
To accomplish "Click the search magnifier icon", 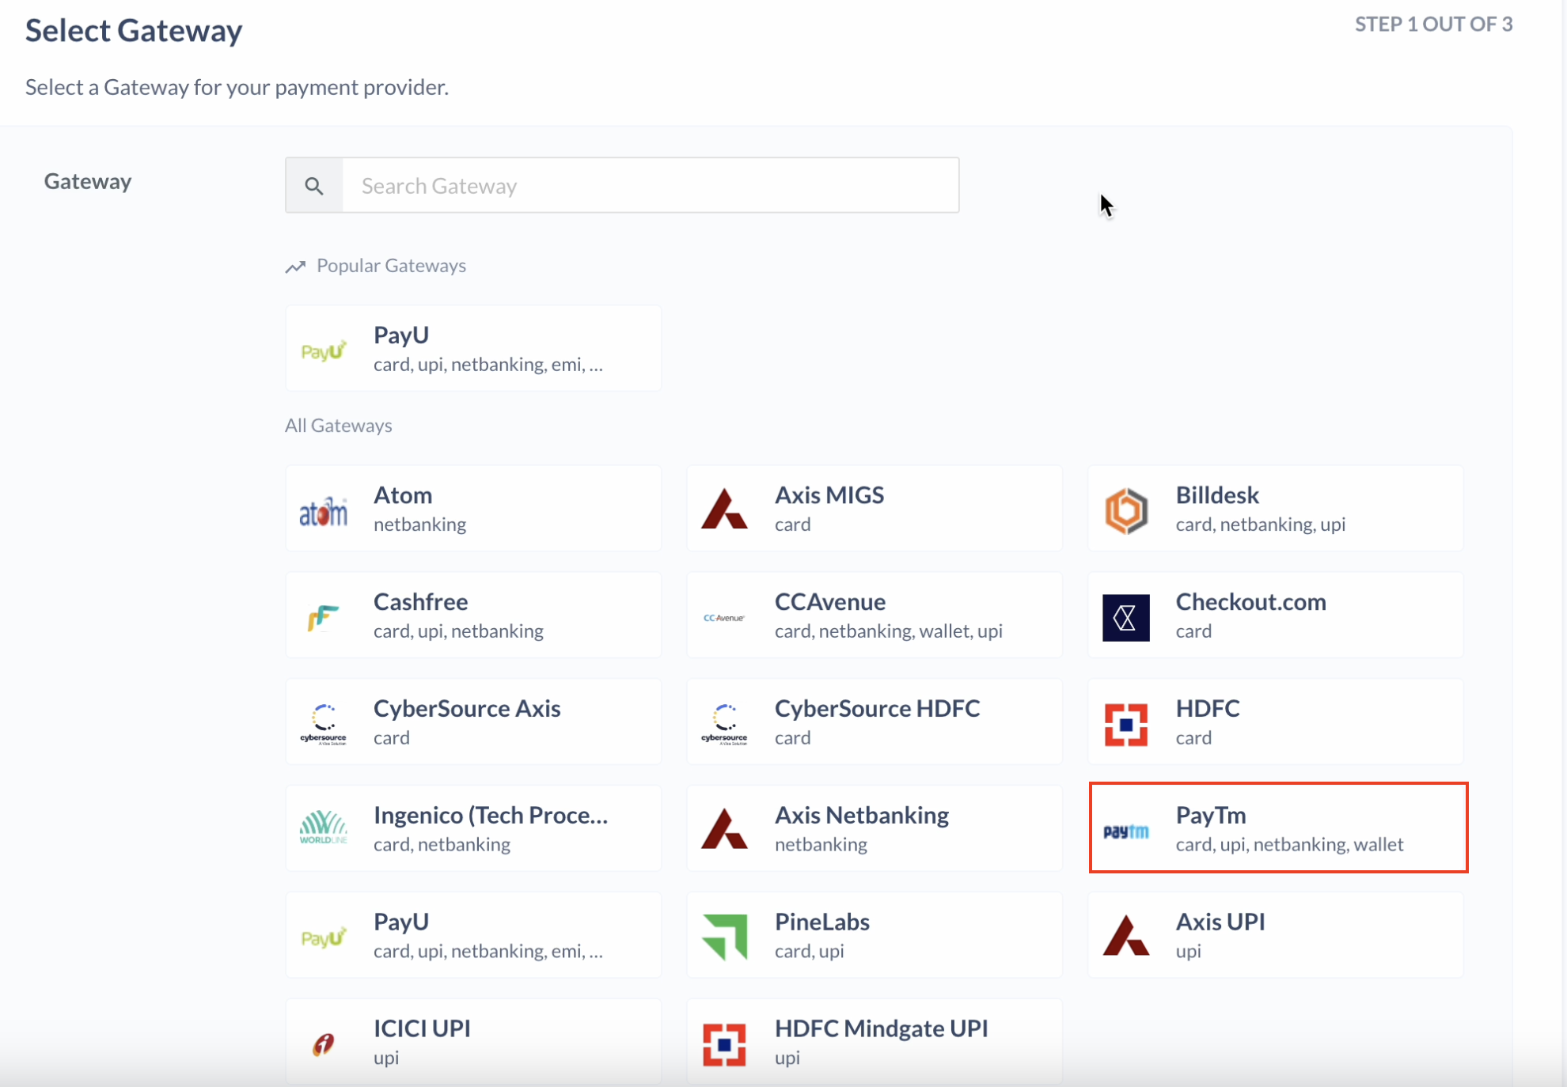I will 313,186.
